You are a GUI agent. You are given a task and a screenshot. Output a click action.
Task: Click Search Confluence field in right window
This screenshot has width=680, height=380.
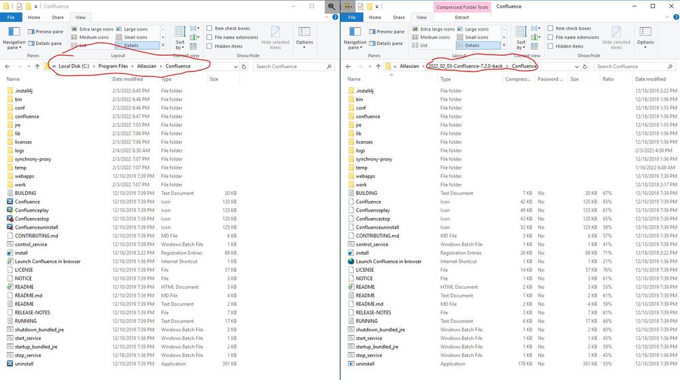coord(635,66)
